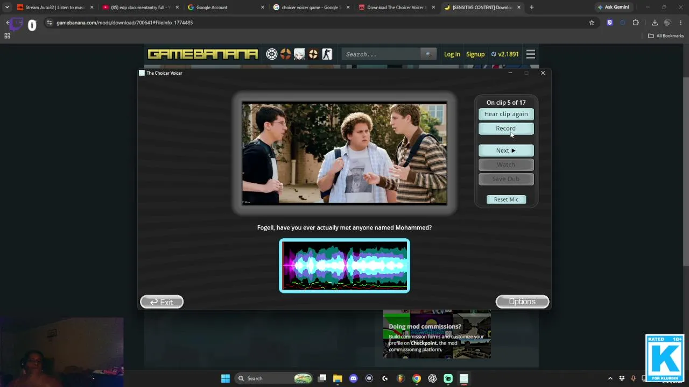Switch to the edp documentary YouTube tab
Viewport: 689px width, 387px height.
coord(140,8)
